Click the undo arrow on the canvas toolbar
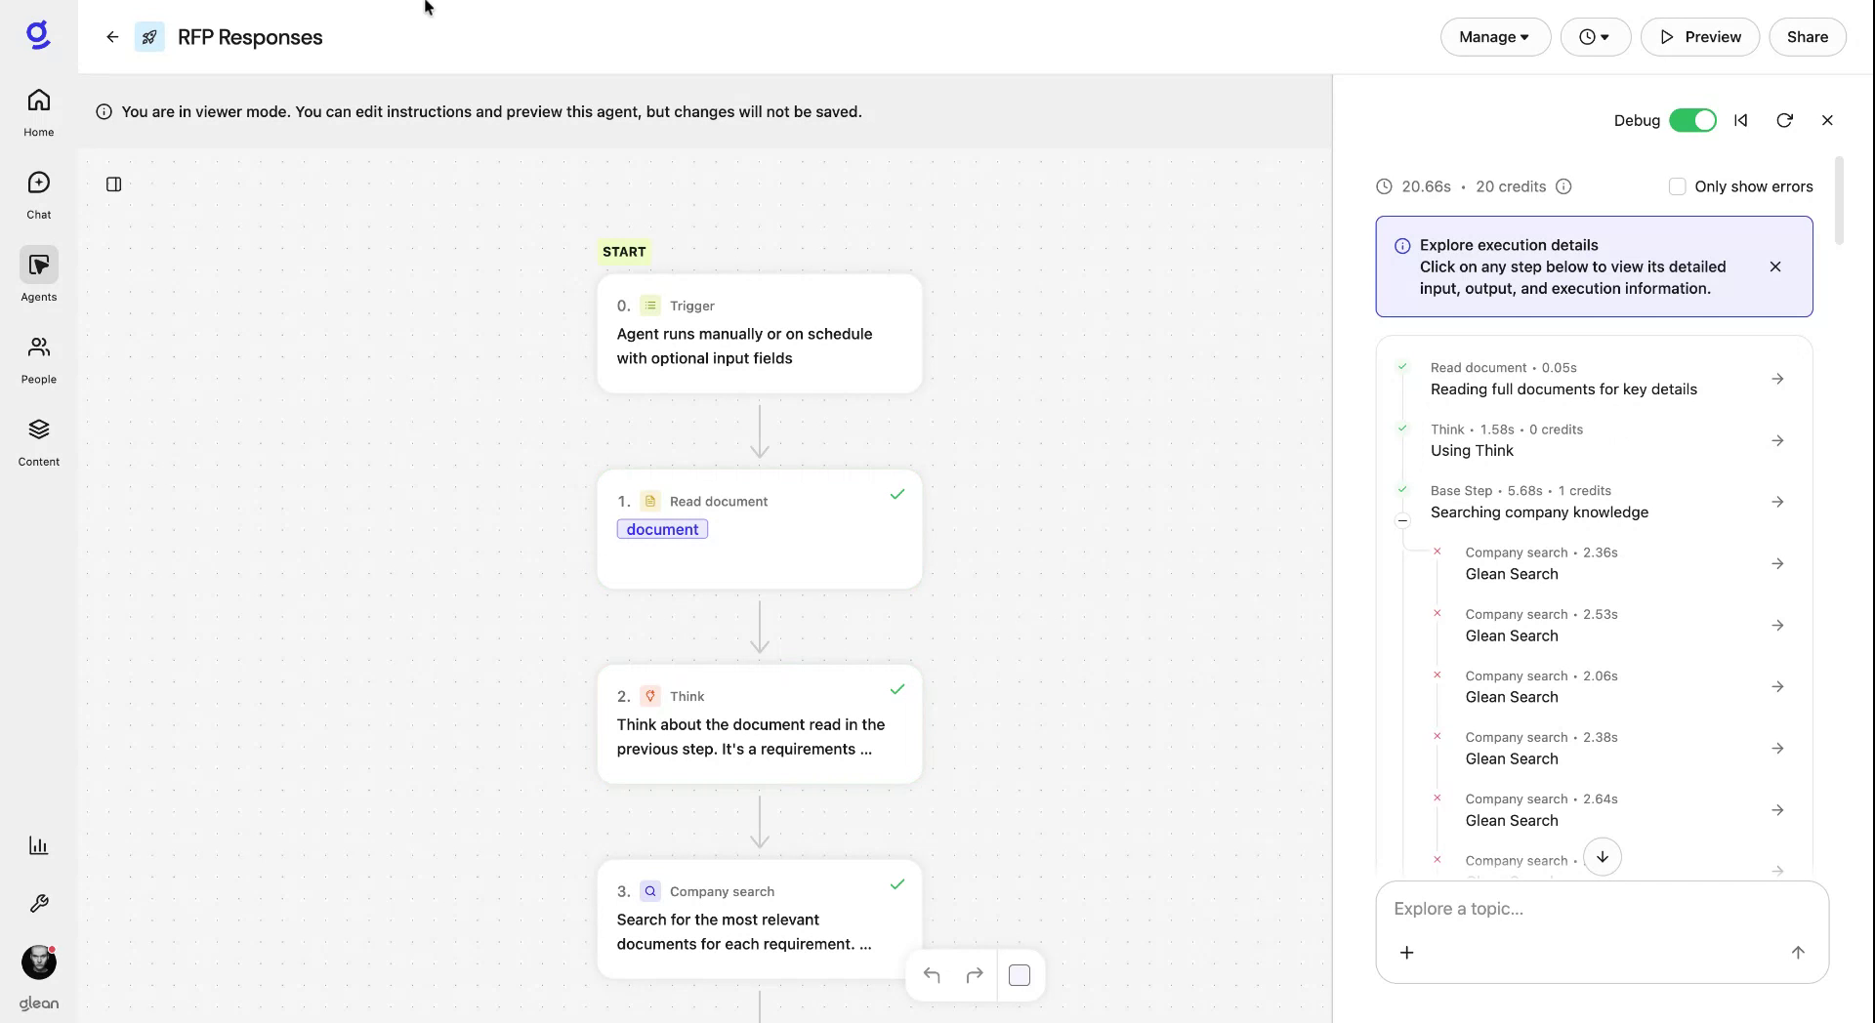1875x1023 pixels. click(932, 974)
